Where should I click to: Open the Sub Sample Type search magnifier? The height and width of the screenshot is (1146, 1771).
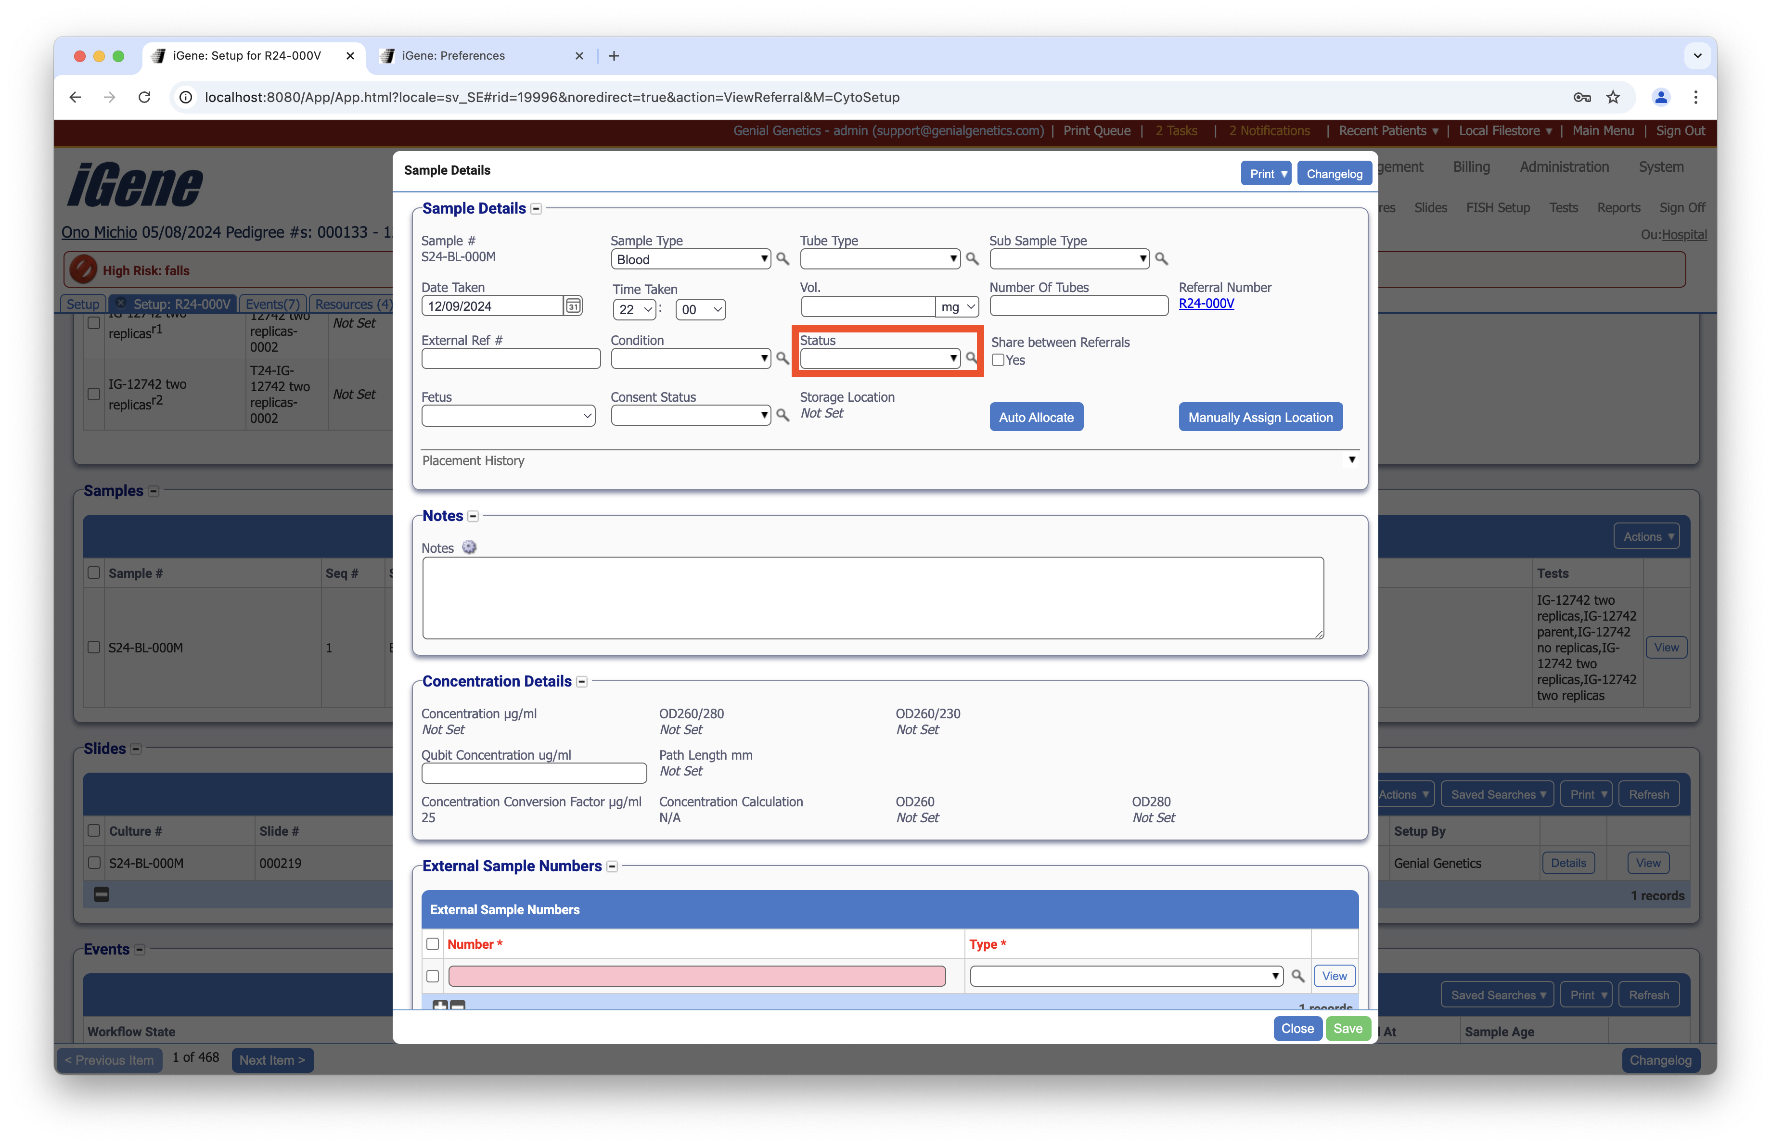click(x=1162, y=259)
